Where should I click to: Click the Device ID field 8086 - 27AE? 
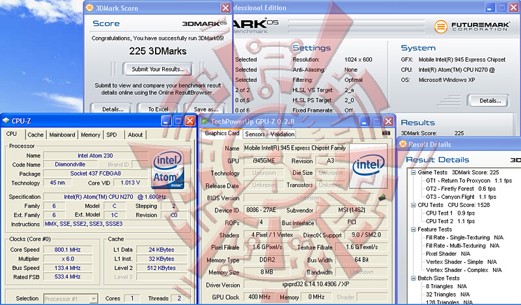click(261, 210)
